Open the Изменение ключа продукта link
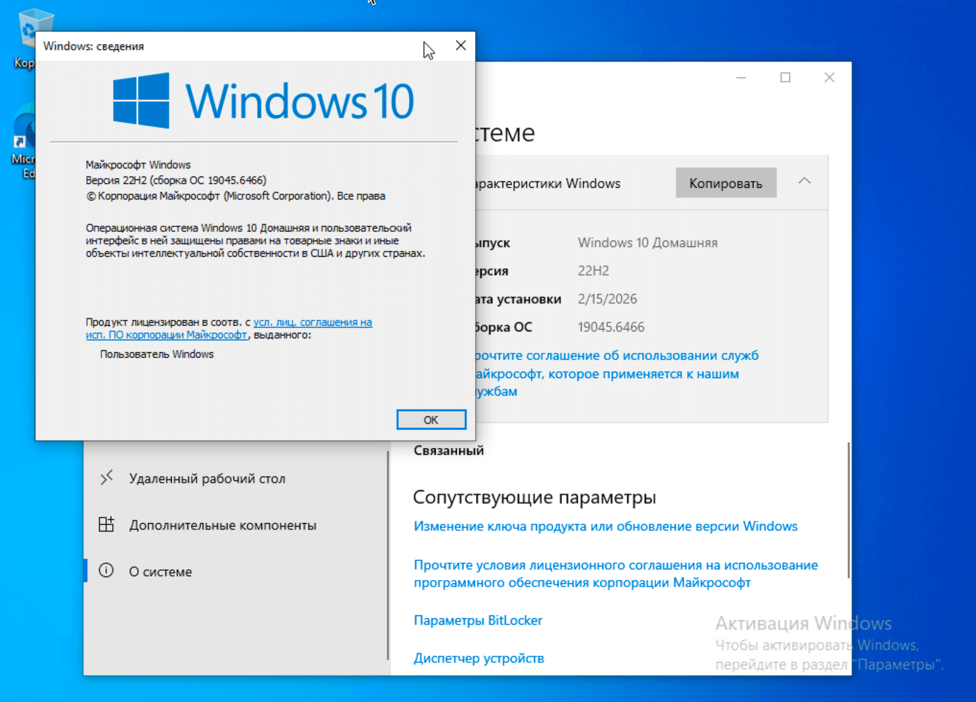 605,526
